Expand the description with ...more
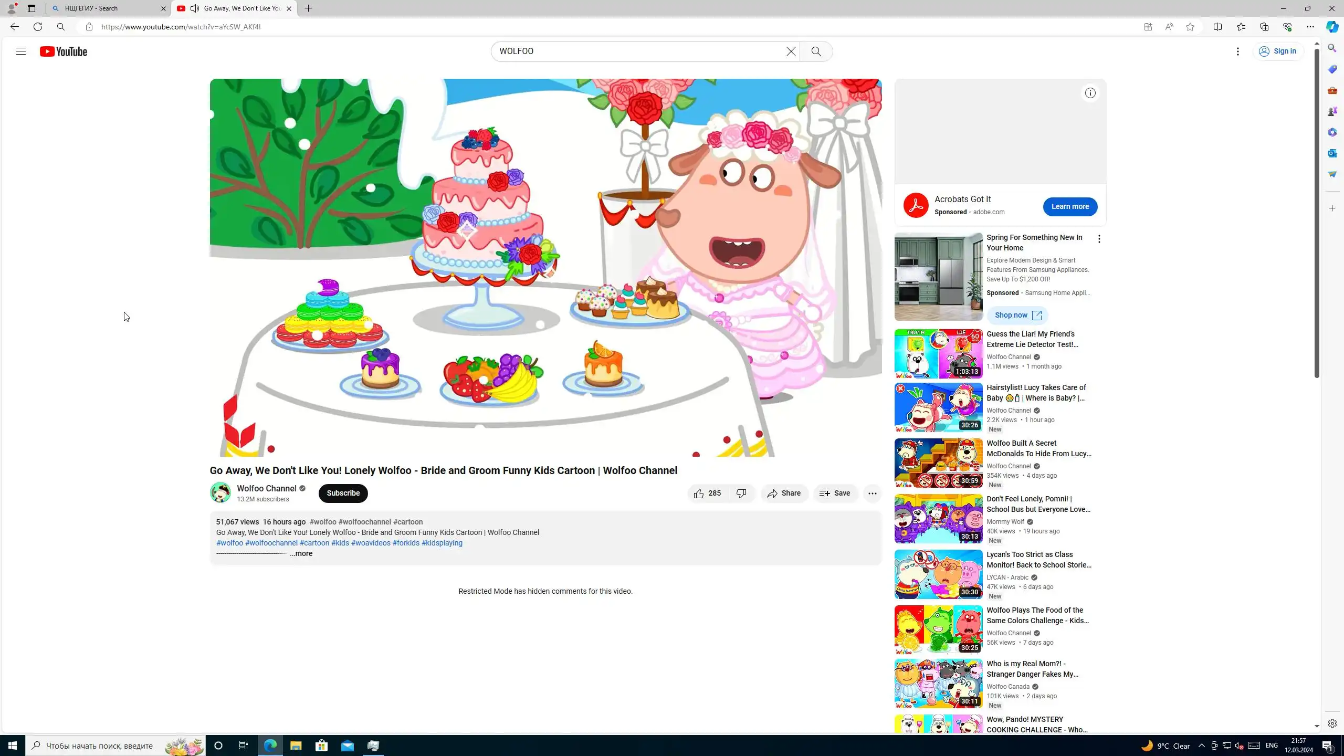 301,554
